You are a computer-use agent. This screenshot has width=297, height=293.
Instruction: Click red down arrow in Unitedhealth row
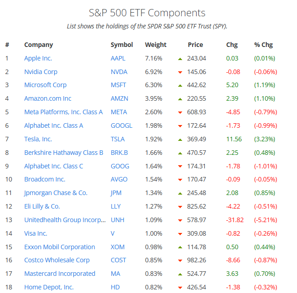(180, 220)
